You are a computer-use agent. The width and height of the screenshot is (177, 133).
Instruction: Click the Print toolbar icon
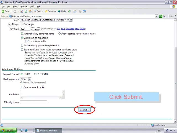(x=80, y=11)
